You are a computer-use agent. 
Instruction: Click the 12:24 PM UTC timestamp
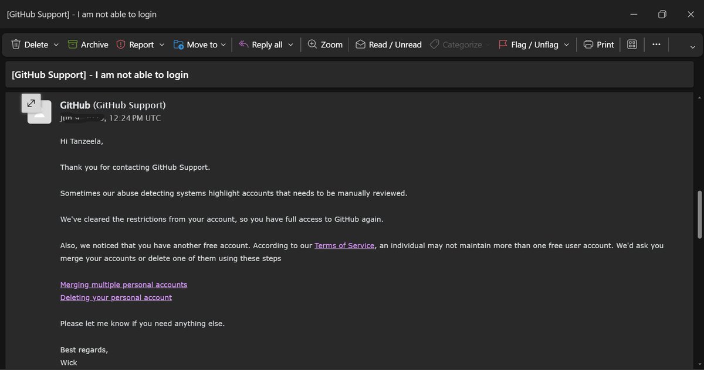(x=135, y=118)
